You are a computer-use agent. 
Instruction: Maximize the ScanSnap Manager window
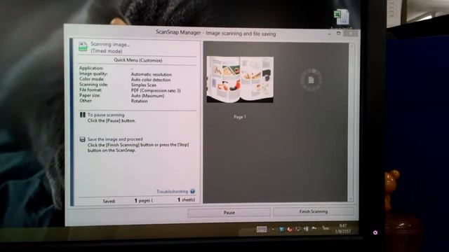point(338,33)
